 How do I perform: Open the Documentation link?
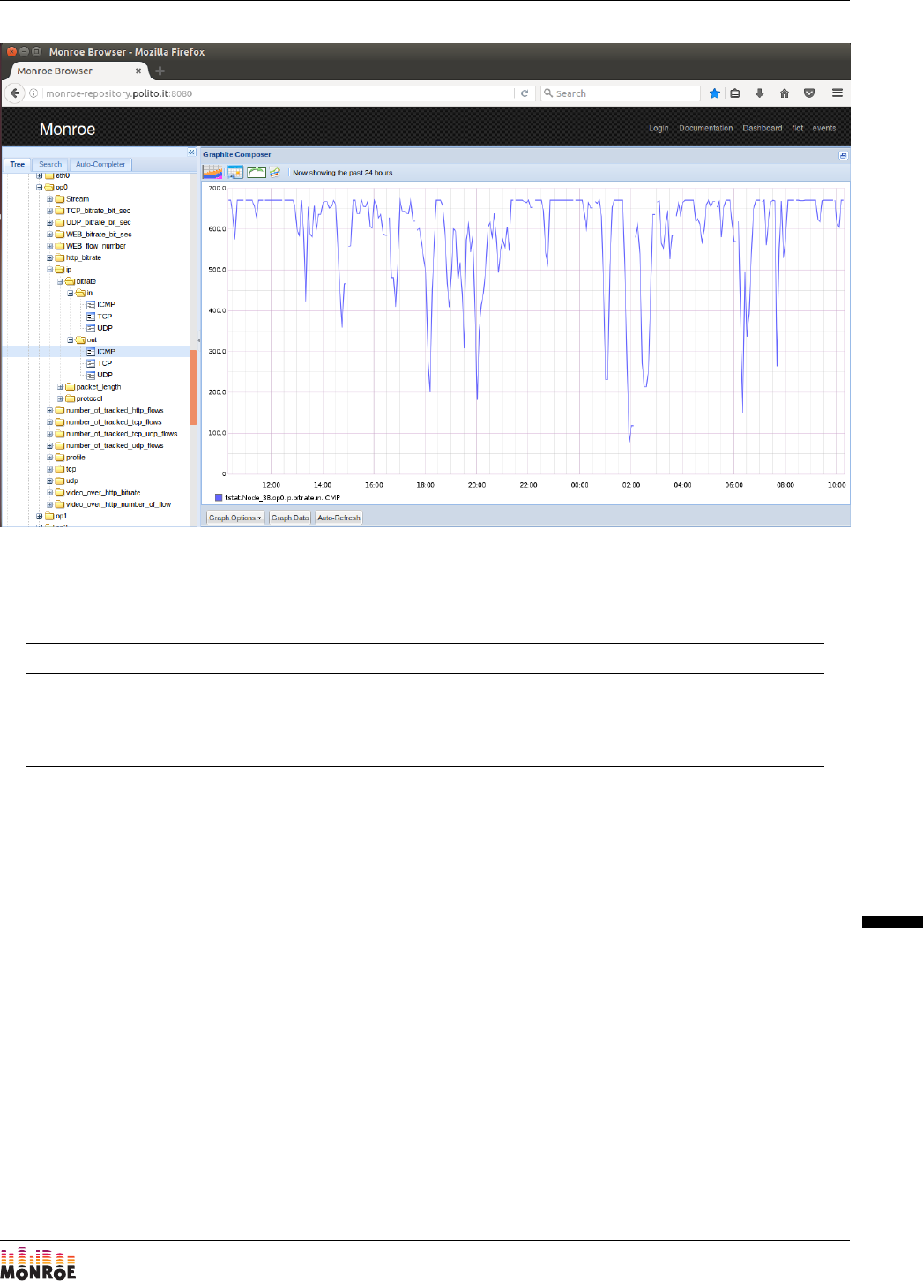705,128
